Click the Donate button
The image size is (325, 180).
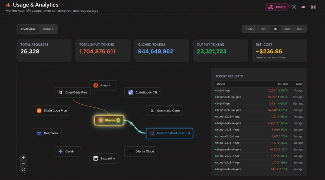click(x=277, y=7)
